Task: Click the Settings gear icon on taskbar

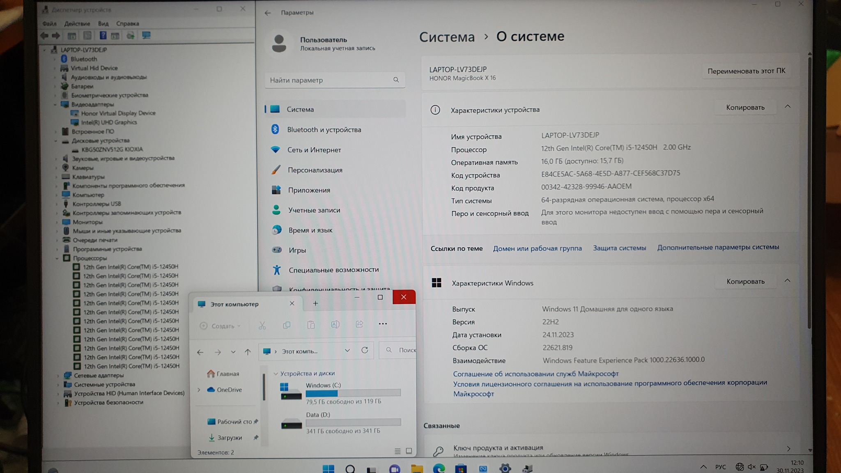Action: pyautogui.click(x=505, y=468)
